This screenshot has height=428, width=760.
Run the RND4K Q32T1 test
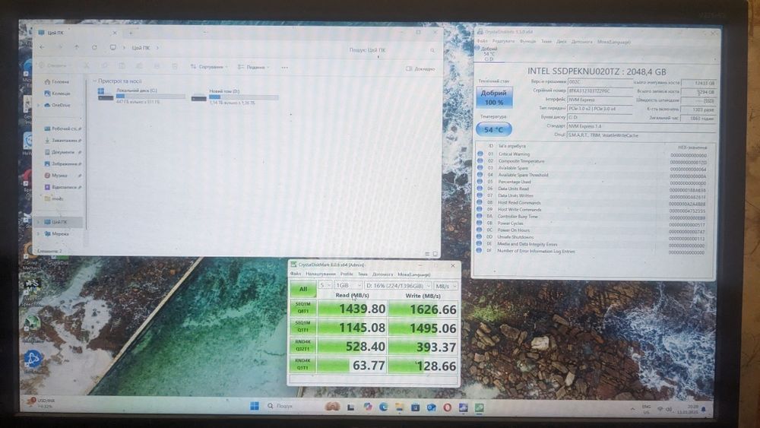tap(303, 346)
